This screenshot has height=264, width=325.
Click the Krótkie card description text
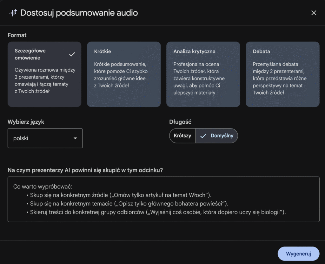click(121, 75)
